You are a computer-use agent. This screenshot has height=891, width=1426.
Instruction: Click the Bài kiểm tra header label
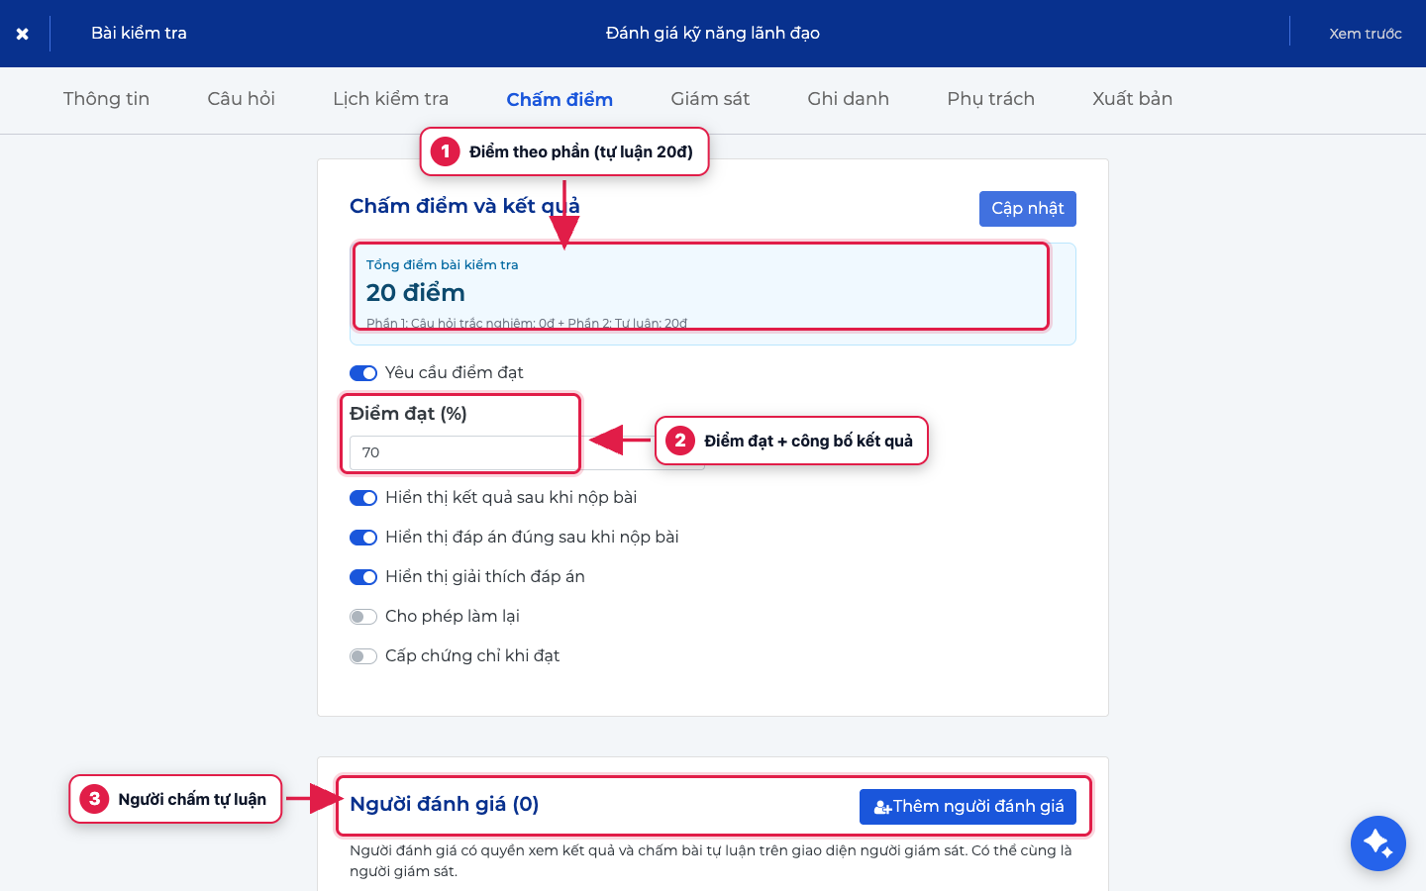click(x=139, y=33)
